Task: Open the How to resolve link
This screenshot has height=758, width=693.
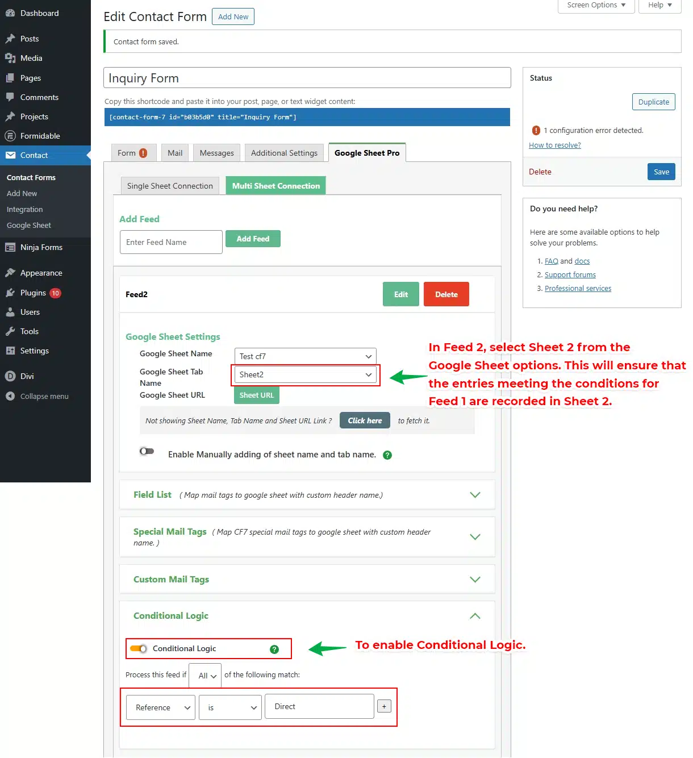Action: click(x=554, y=145)
